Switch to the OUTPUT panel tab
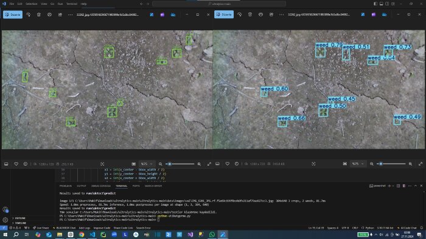The height and width of the screenshot is (239, 426). [81, 186]
